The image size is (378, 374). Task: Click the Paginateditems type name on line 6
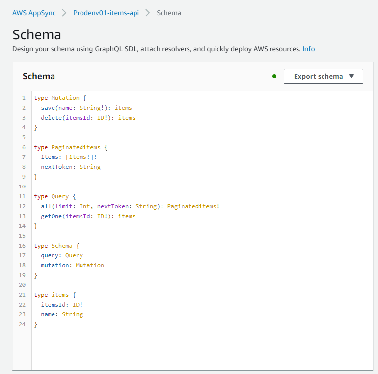[x=76, y=147]
